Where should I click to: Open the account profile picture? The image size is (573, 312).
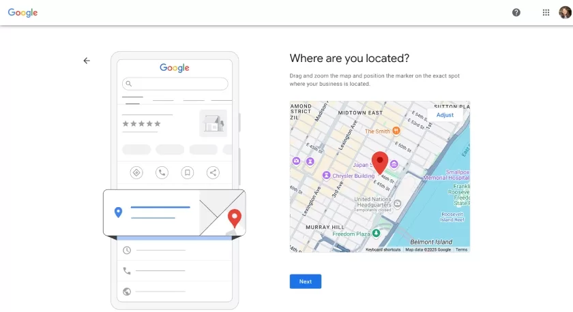click(565, 12)
